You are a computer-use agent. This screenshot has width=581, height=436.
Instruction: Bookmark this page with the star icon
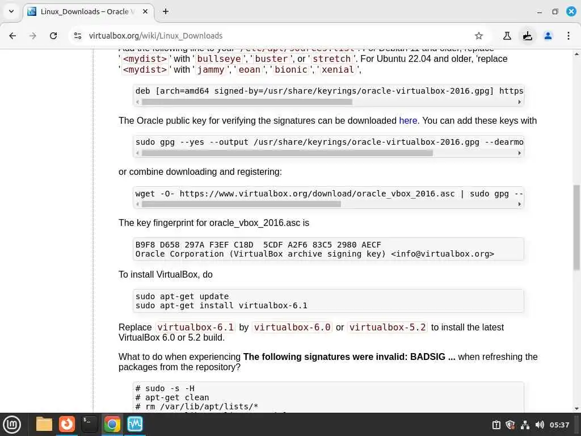[479, 36]
